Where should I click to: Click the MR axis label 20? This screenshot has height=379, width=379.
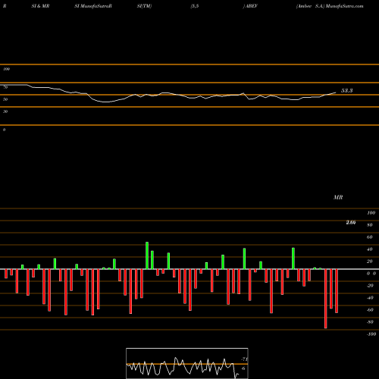(369, 262)
